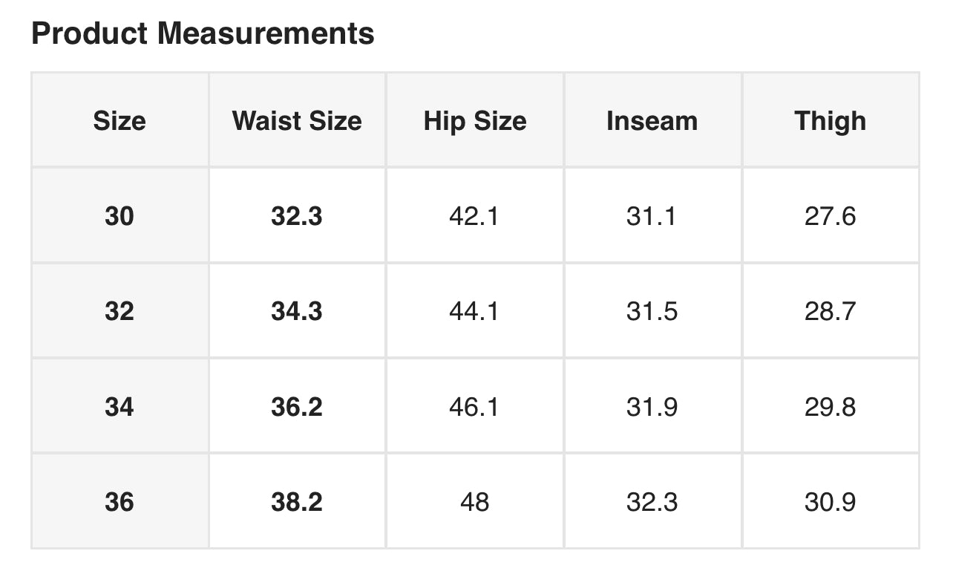Select inseam value 31.5

[652, 311]
